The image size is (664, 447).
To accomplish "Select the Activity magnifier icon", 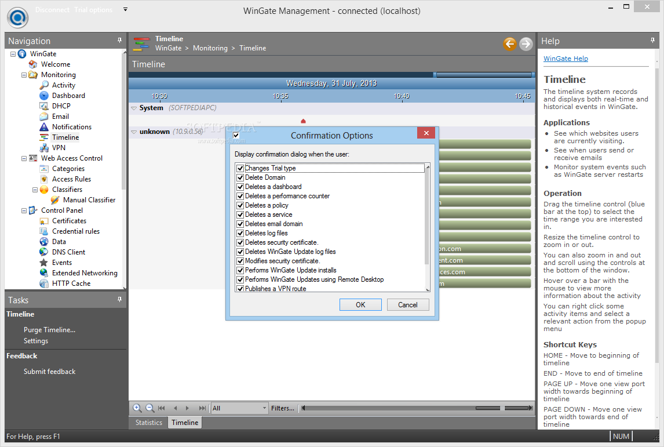I will (44, 85).
